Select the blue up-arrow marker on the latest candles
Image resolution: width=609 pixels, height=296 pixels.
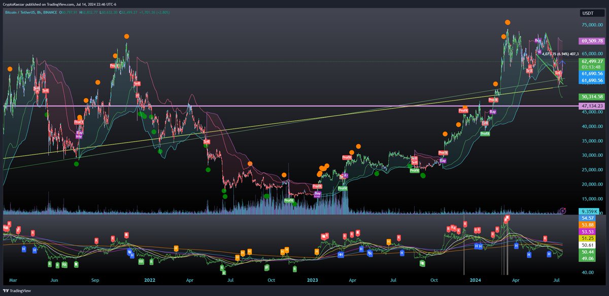(x=563, y=63)
